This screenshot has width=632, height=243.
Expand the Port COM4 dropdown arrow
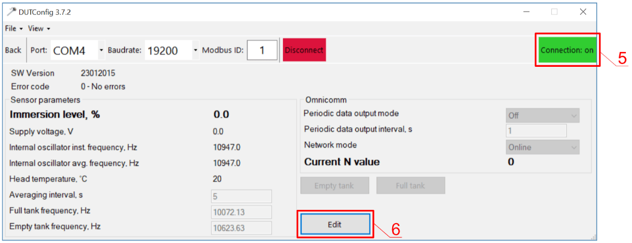[x=101, y=50]
